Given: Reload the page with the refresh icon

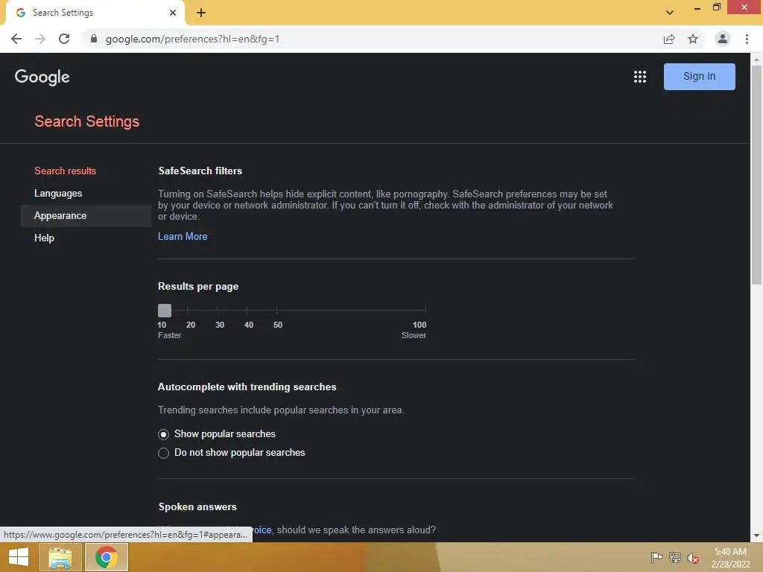Looking at the screenshot, I should 64,39.
